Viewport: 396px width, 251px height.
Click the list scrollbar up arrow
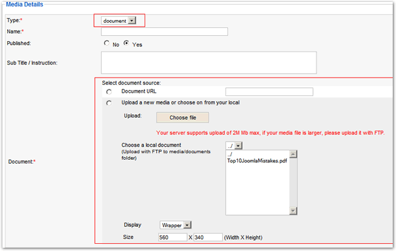[293, 154]
